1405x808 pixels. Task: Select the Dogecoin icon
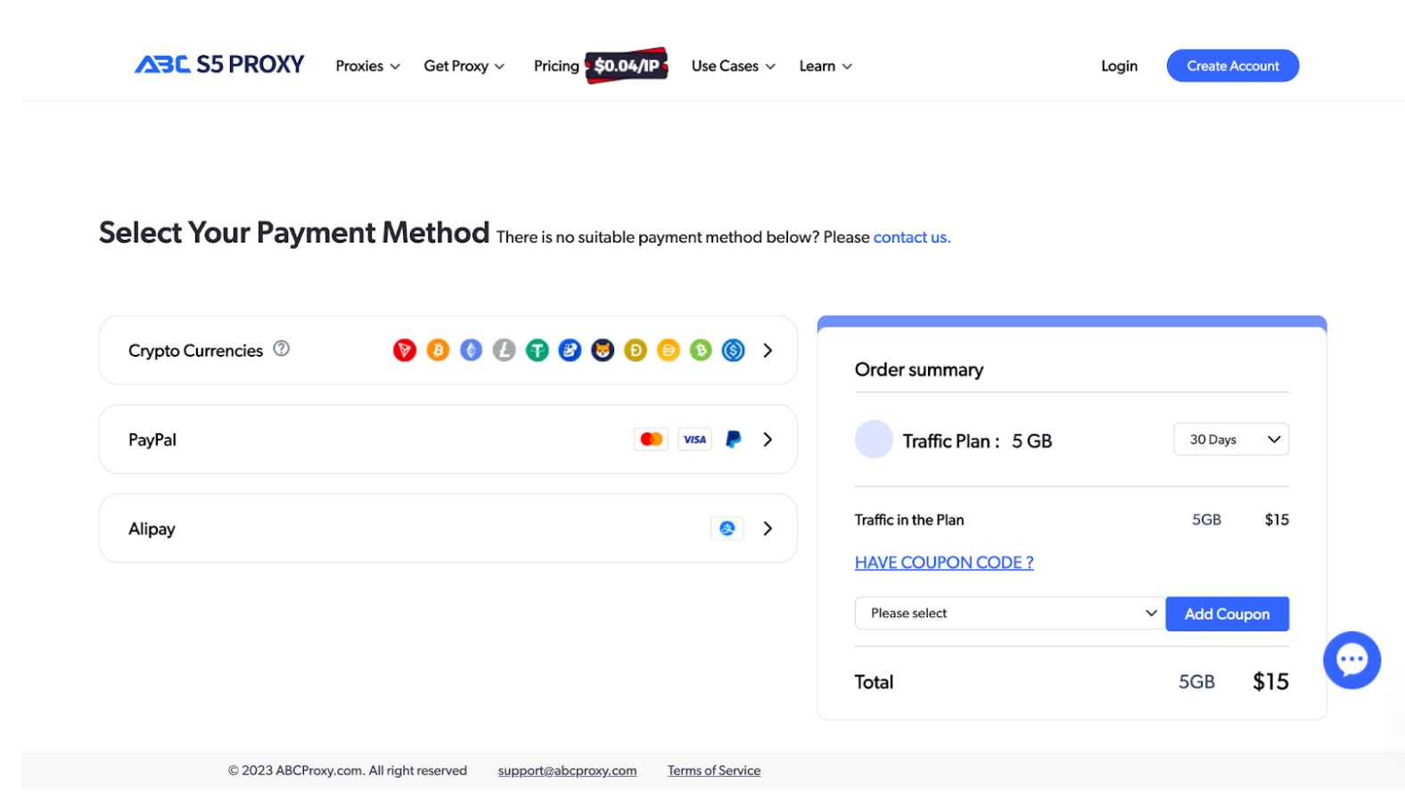(636, 350)
